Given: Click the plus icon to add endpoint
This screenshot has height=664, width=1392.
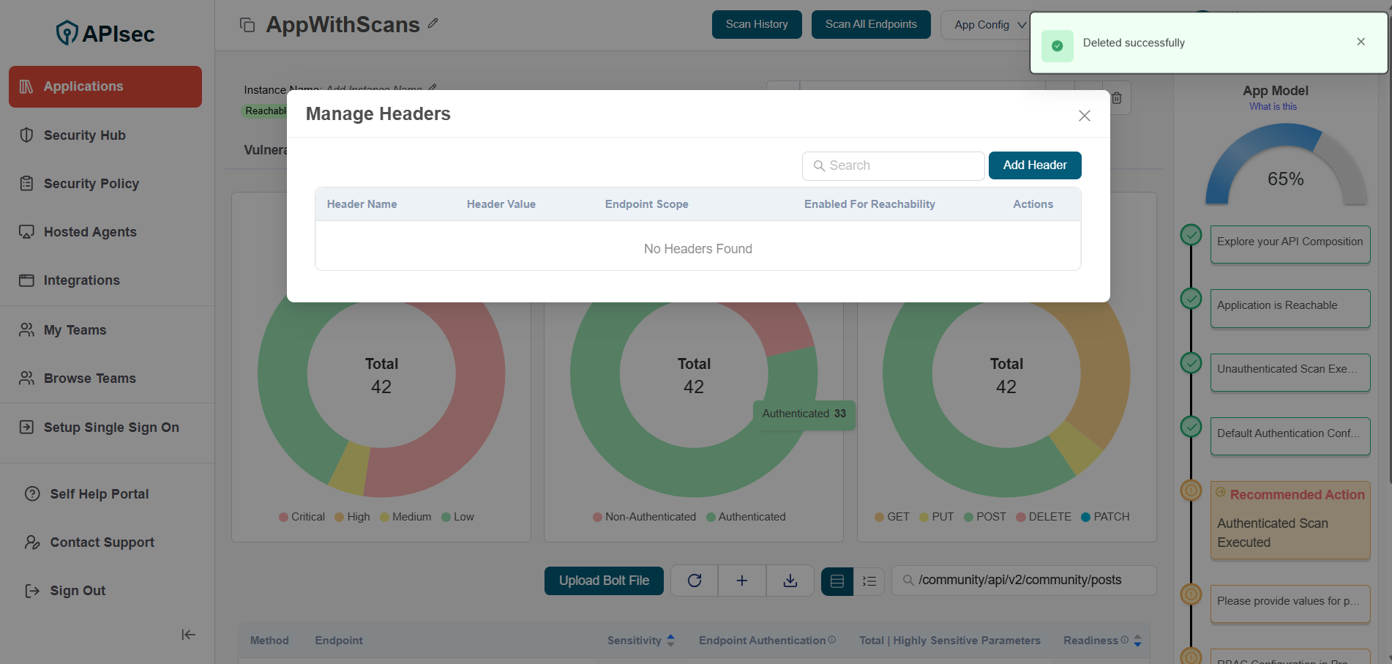Looking at the screenshot, I should coord(741,581).
